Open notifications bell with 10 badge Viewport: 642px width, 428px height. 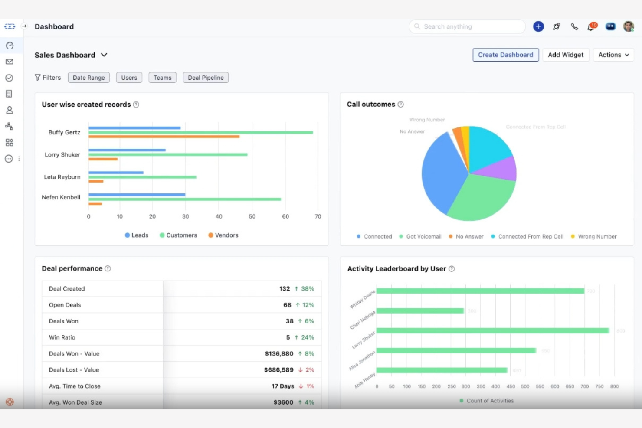click(x=592, y=26)
